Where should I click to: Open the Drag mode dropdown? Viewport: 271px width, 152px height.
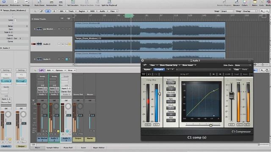[x=250, y=11]
